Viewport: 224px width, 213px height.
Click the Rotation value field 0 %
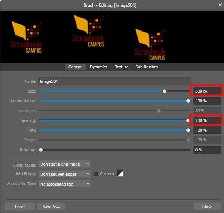coord(207,150)
